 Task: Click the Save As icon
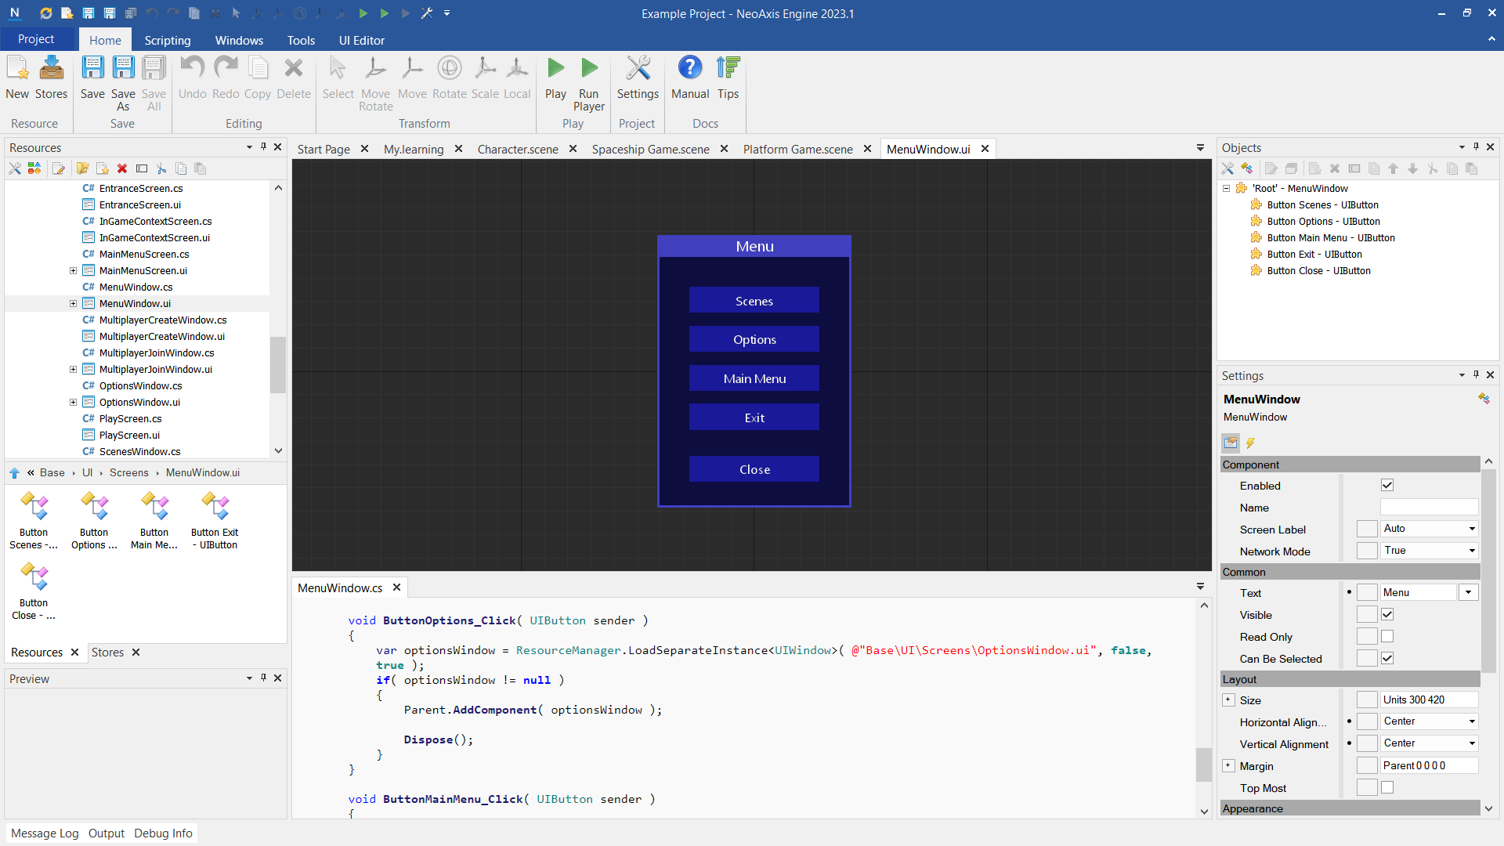(123, 70)
